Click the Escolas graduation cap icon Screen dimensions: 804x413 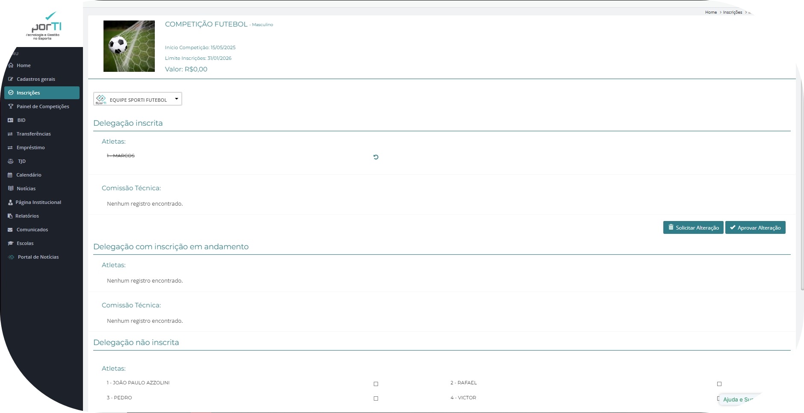tap(11, 243)
